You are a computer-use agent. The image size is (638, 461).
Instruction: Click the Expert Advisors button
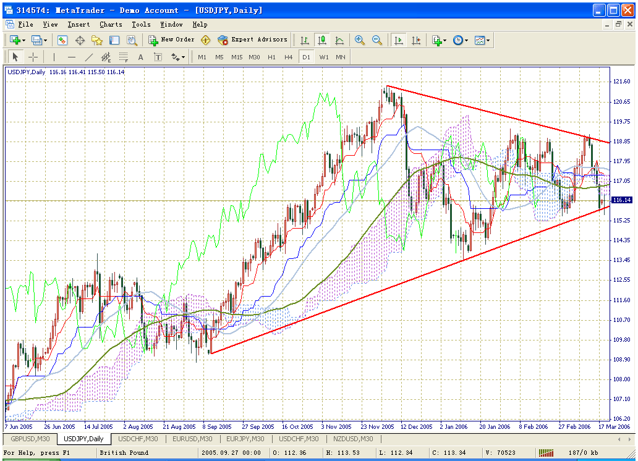coord(252,40)
